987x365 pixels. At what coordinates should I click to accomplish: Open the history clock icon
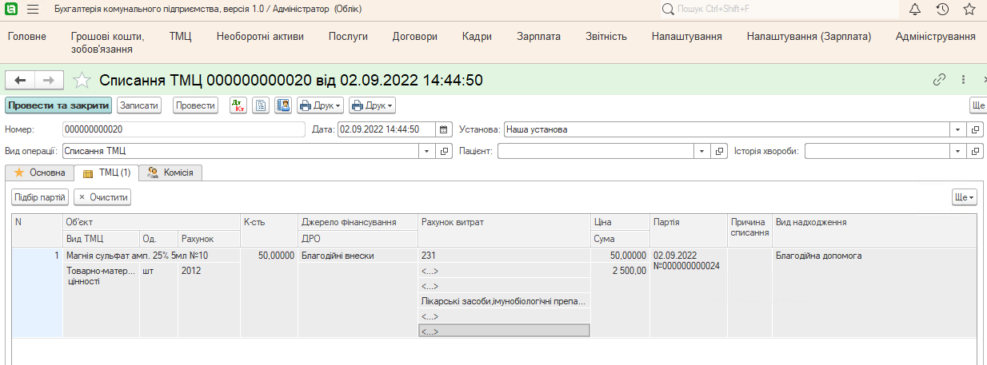(x=942, y=10)
